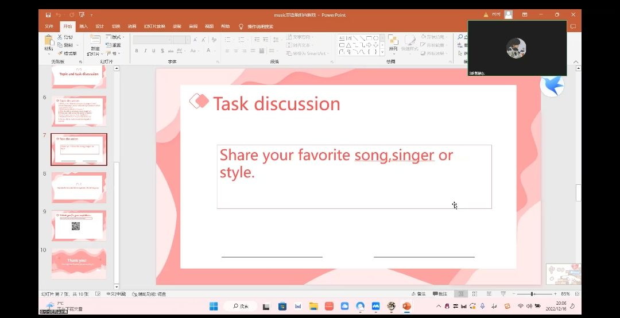Select slide 9 thumbnail with QR code

(x=79, y=225)
